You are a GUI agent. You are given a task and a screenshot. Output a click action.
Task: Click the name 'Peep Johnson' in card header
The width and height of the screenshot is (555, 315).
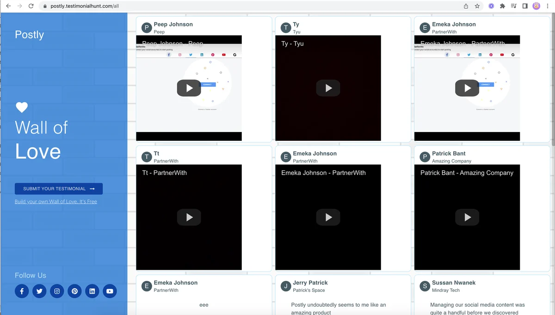point(173,24)
